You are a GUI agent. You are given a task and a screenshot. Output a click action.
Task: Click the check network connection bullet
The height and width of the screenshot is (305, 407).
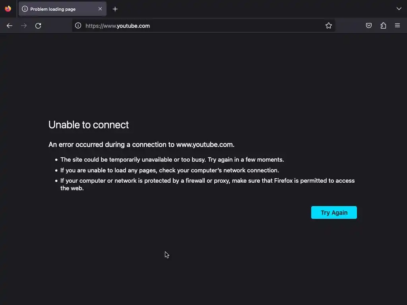coord(170,170)
